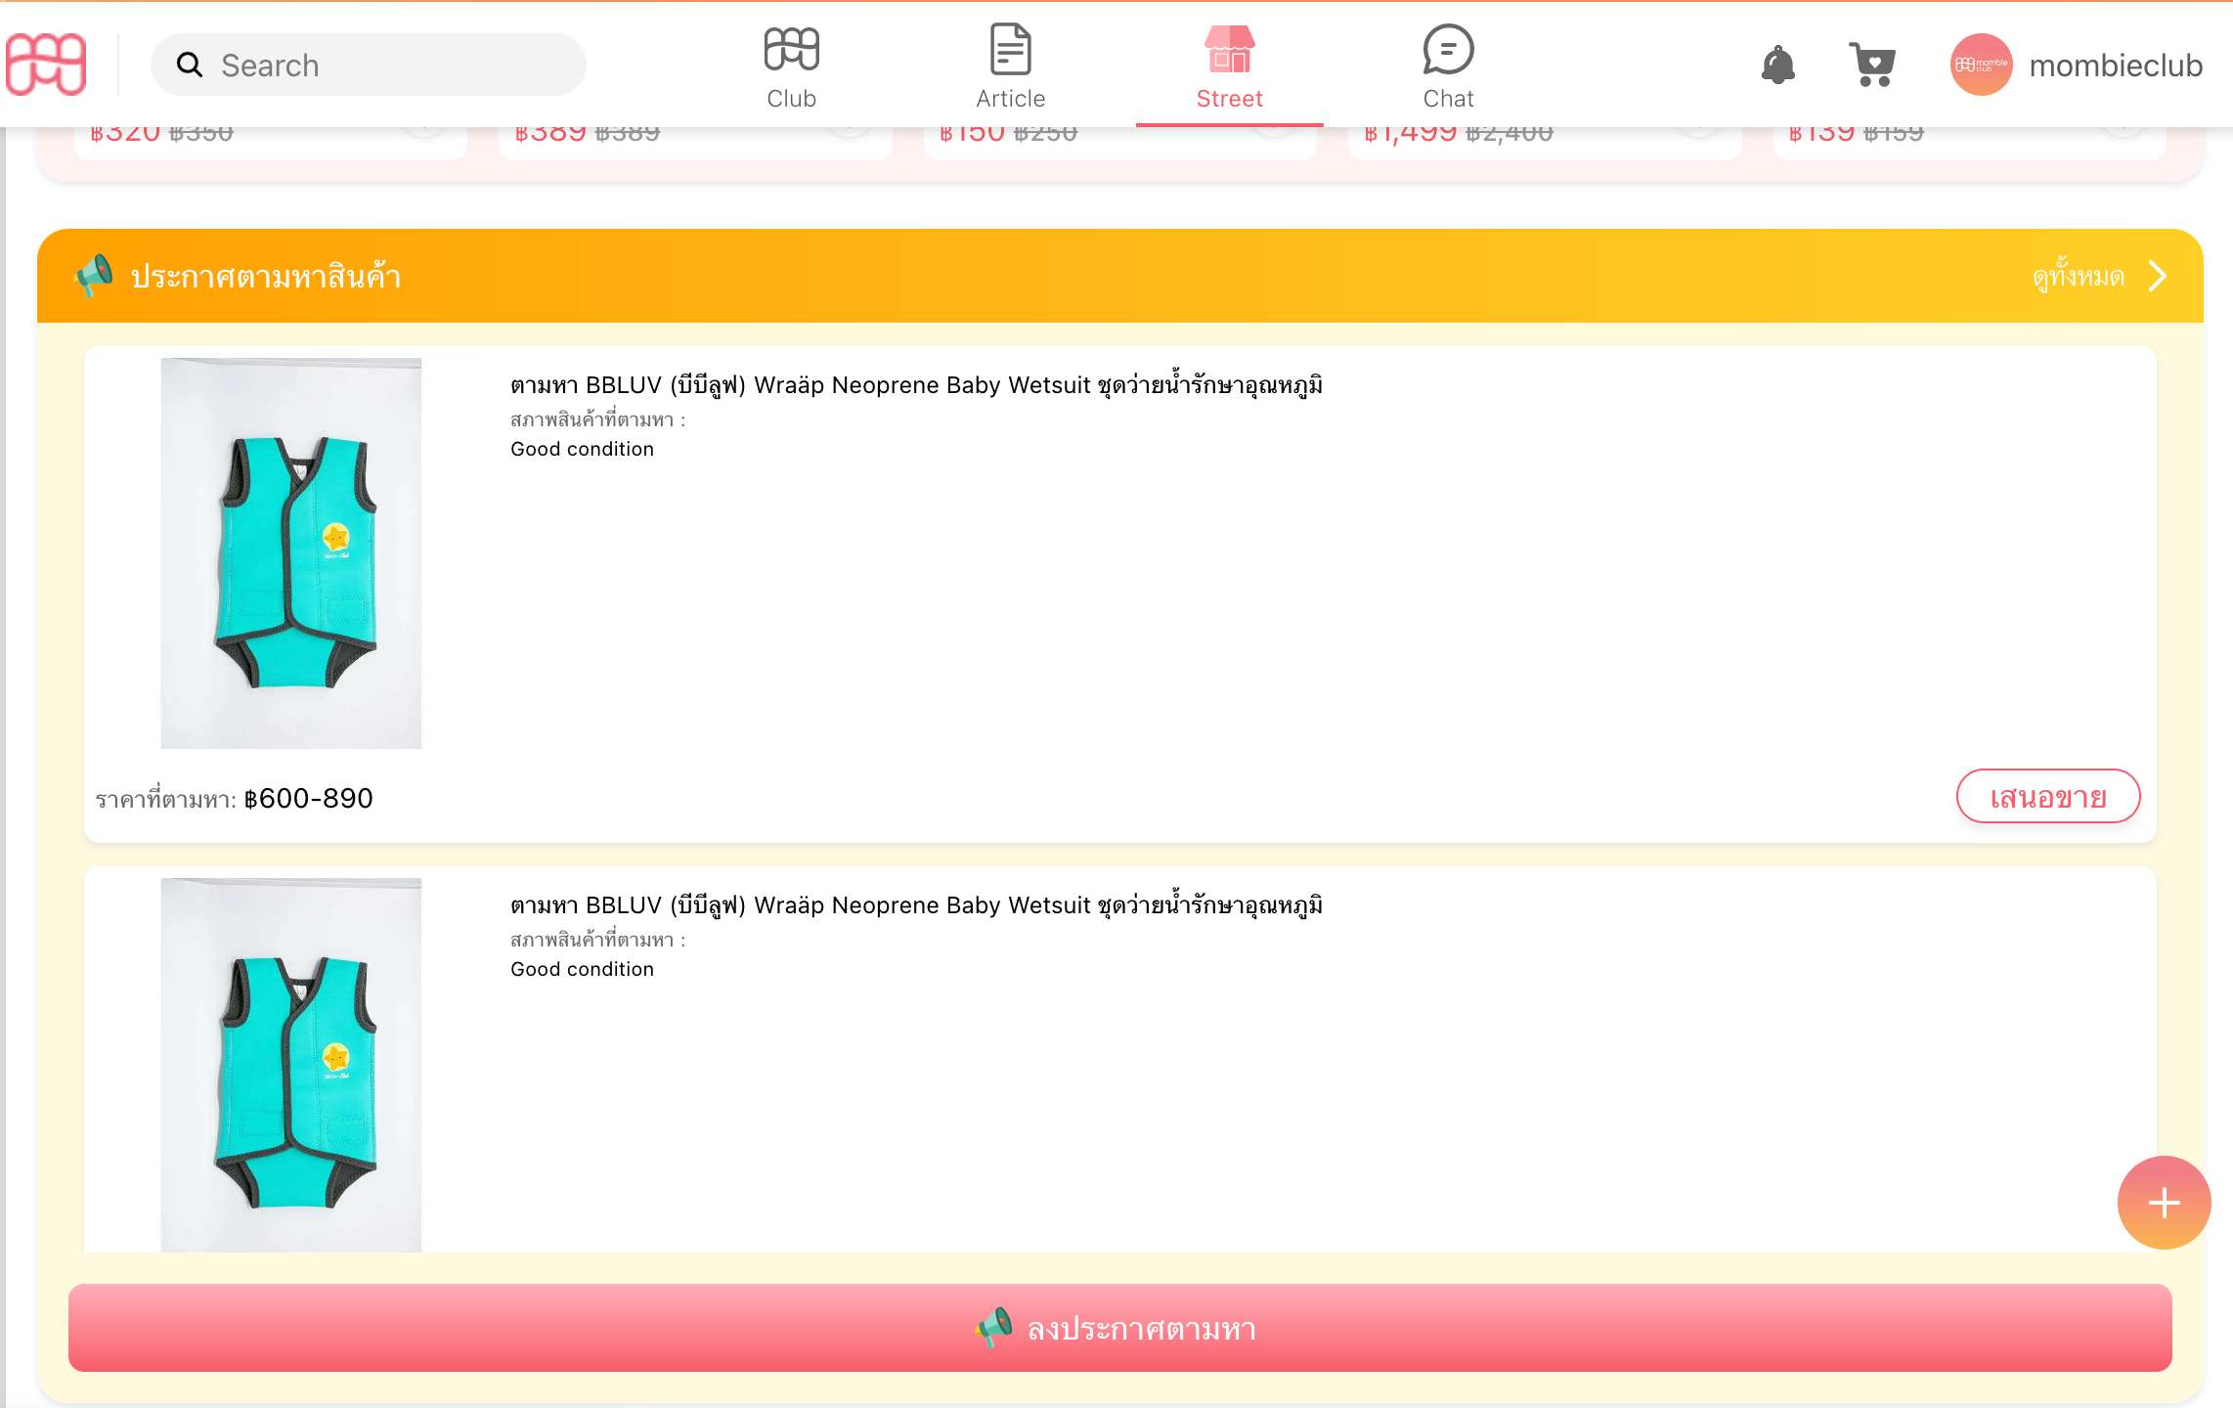The width and height of the screenshot is (2233, 1408).
Task: Open the shopping cart
Action: tap(1872, 66)
